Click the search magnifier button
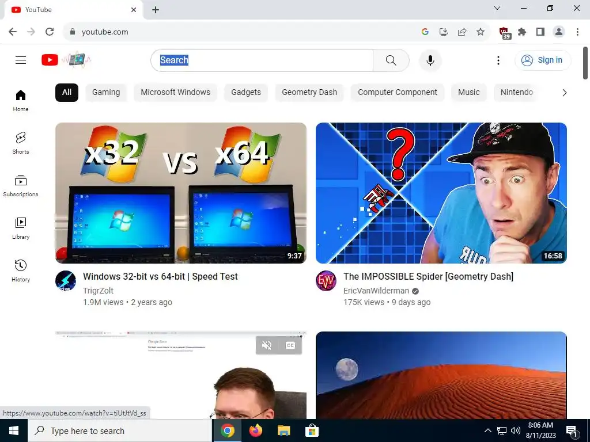 tap(391, 60)
